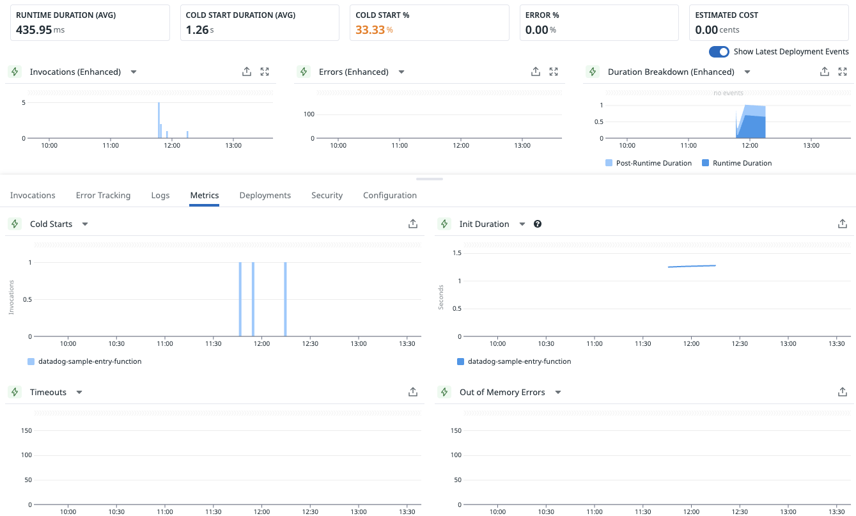This screenshot has height=516, width=856.
Task: Open the Timeouts metric dropdown
Action: pyautogui.click(x=79, y=392)
